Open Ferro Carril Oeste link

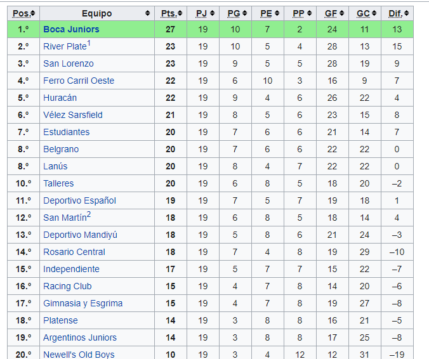point(79,81)
